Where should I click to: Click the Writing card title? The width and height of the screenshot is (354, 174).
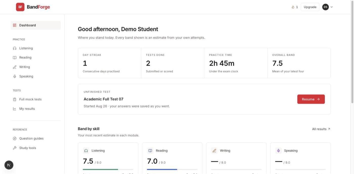(x=225, y=151)
